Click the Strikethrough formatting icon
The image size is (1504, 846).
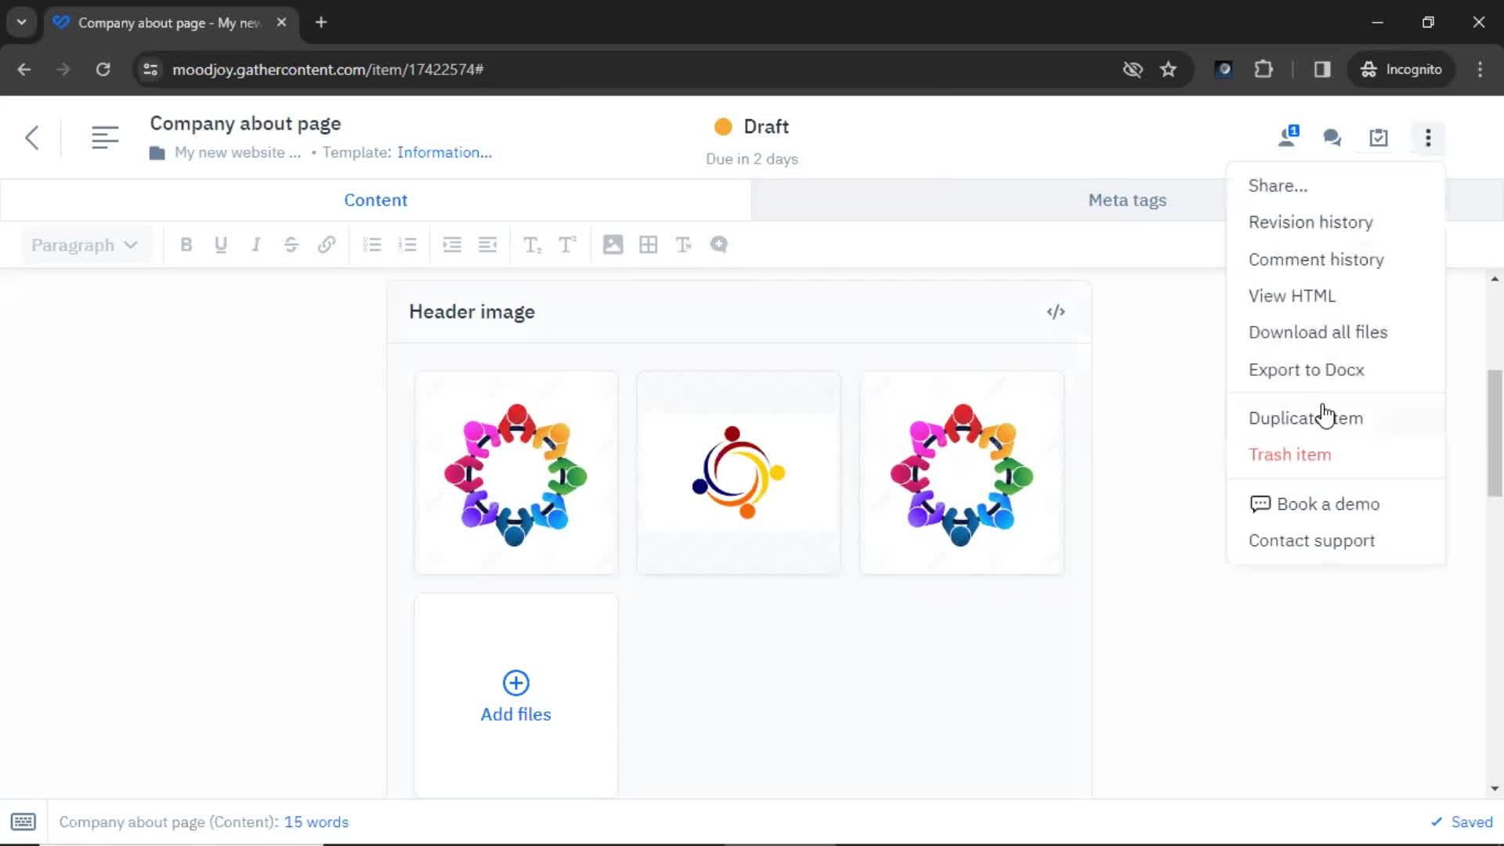(291, 245)
